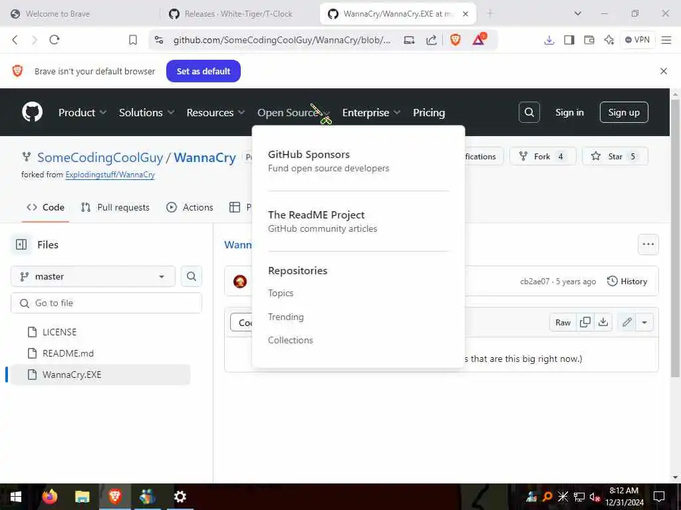
Task: Reload the page with refresh icon
Action: pyautogui.click(x=55, y=40)
